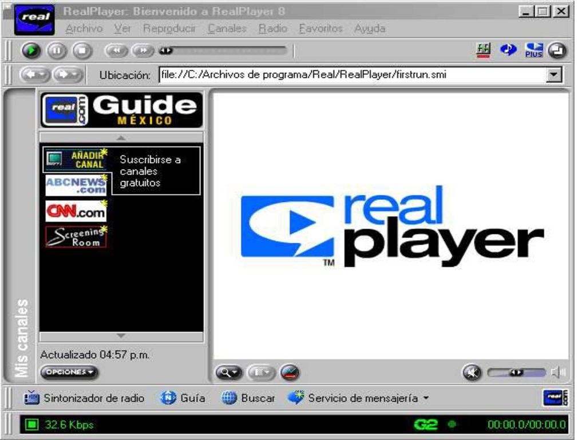Click the round statistics icon

tap(290, 372)
